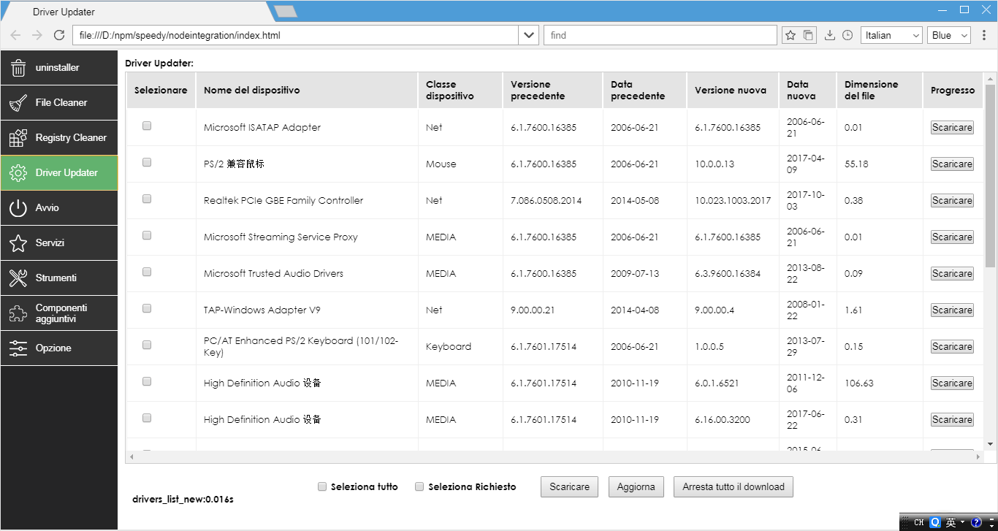The image size is (998, 531).
Task: Click the Componenti aggiuntivi puzzle icon
Action: coord(18,313)
